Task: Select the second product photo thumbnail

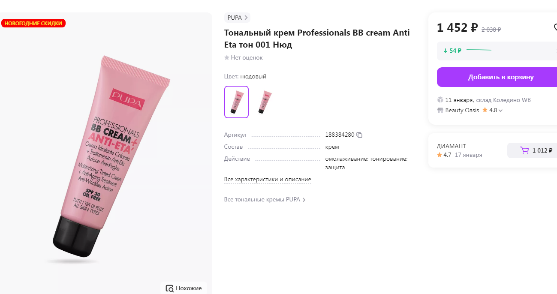Action: (265, 102)
